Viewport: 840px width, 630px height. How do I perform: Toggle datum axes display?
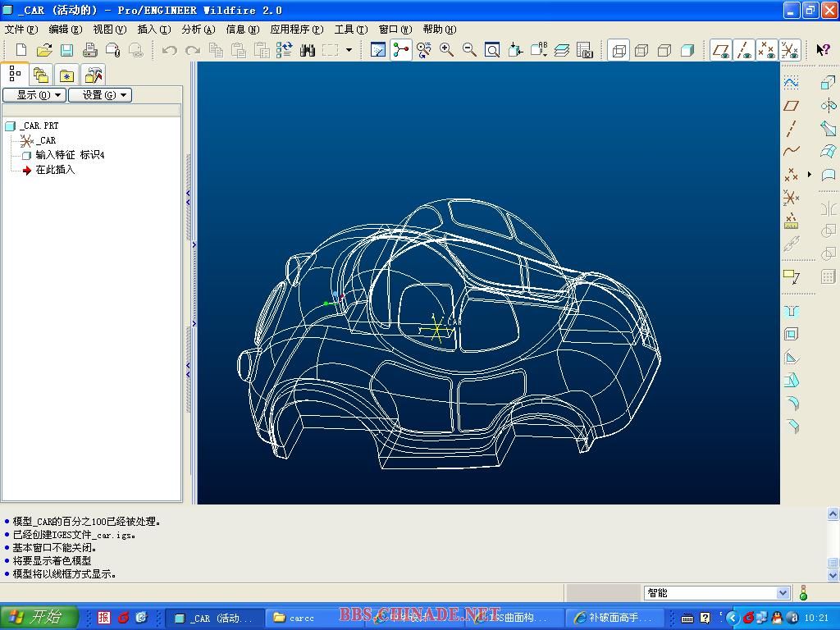tap(744, 51)
